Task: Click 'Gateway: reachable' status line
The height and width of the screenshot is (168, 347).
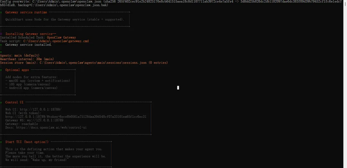Action: pyautogui.click(x=22, y=124)
